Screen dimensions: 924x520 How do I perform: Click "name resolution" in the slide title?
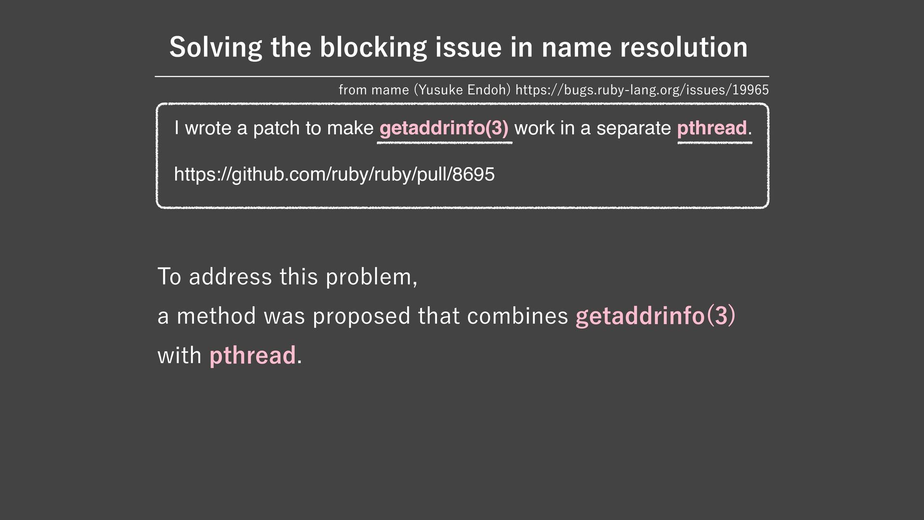click(x=644, y=48)
